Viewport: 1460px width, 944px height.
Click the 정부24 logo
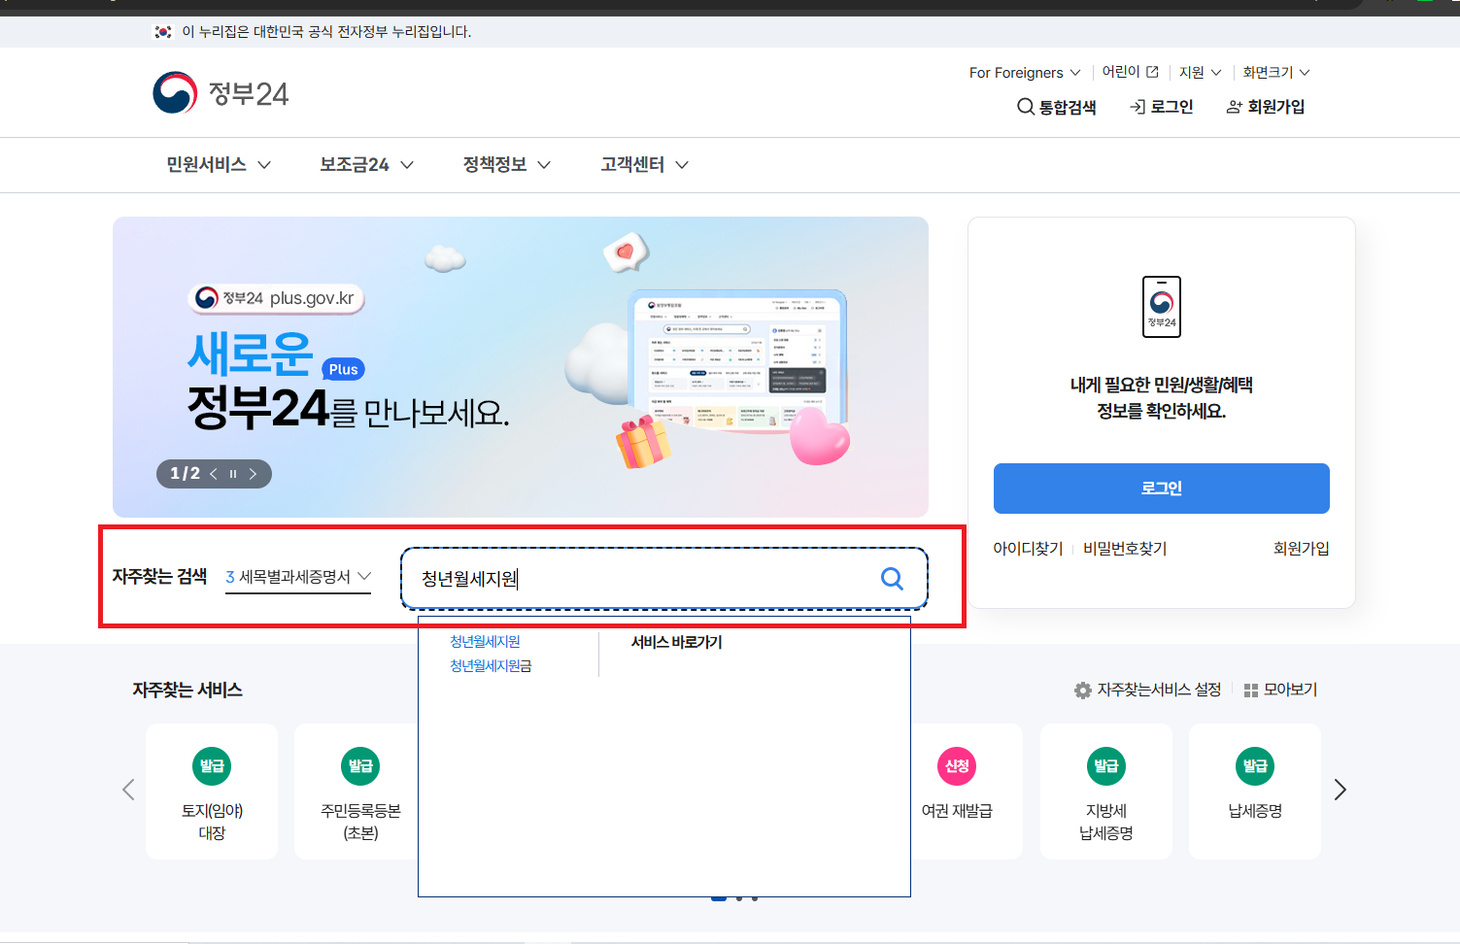coord(221,93)
